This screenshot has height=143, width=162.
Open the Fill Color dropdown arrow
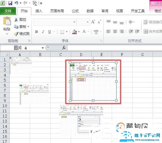[x=79, y=32]
